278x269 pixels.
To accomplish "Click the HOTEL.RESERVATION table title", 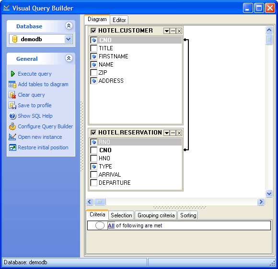I will [130, 133].
